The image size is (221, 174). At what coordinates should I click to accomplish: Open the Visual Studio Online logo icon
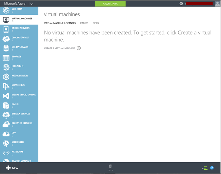(6, 96)
